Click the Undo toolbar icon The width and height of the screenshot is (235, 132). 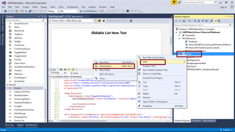(x=35, y=11)
